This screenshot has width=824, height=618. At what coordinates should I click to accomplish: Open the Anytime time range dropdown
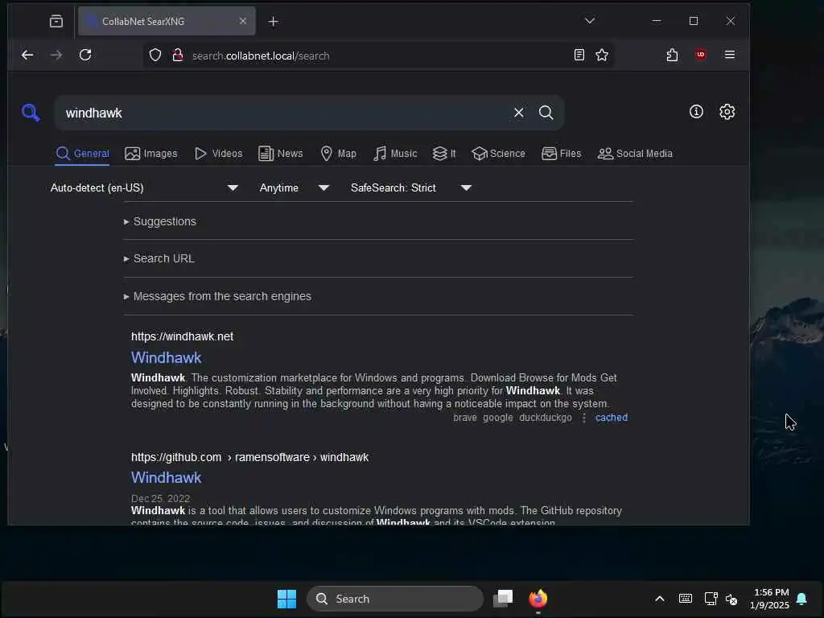tap(294, 187)
